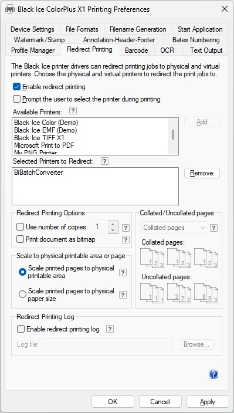Switch to Profile Manager tab

pyautogui.click(x=33, y=50)
